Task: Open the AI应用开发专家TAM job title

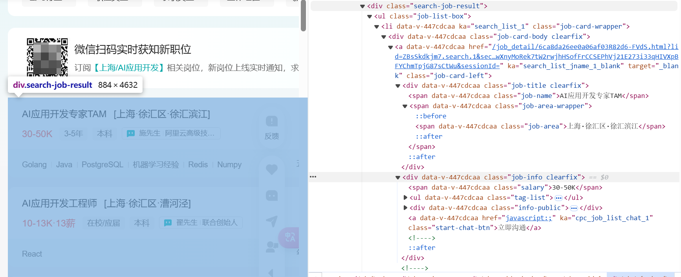Action: pyautogui.click(x=64, y=114)
